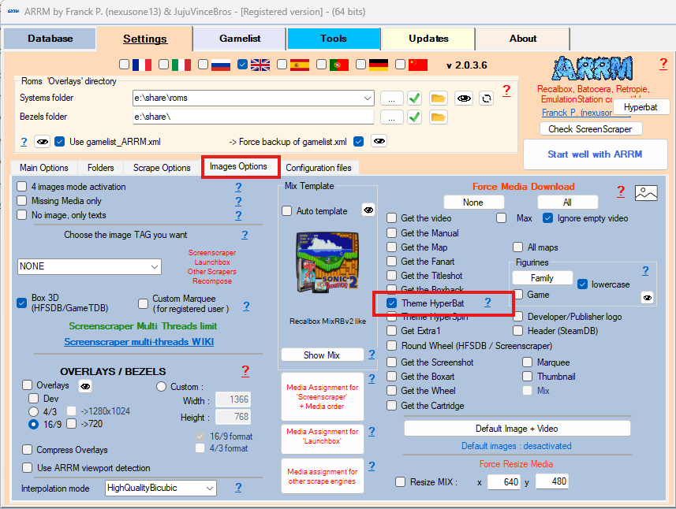Click refresh icon in Systems folder row
The height and width of the screenshot is (509, 676).
(x=487, y=98)
